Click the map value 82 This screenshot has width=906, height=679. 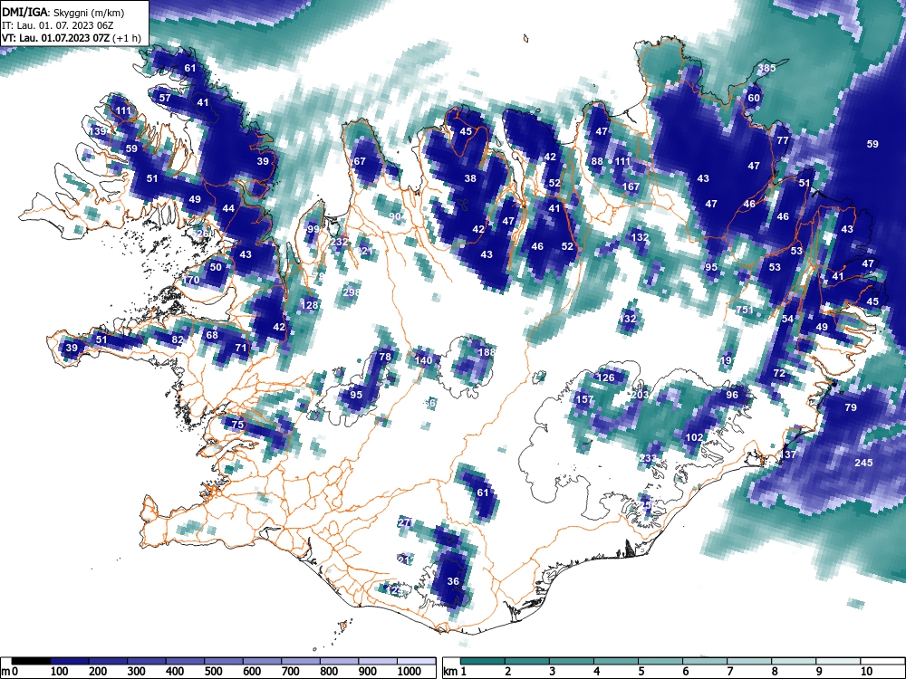tap(177, 339)
